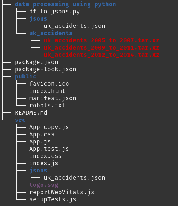Image resolution: width=178 pixels, height=206 pixels.
Task: Select the public directory
Action: pos(26,77)
